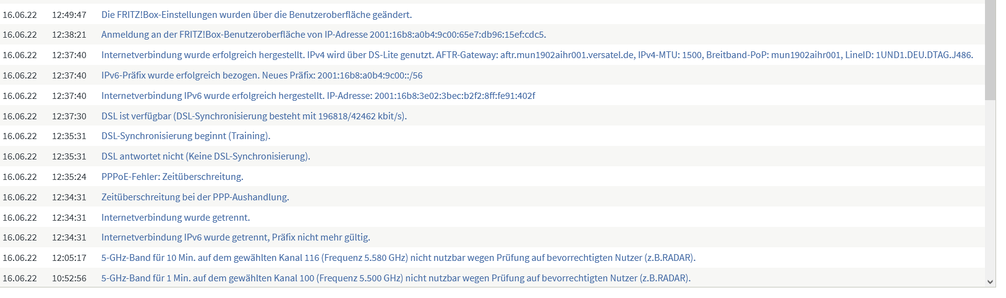1006x298 pixels.
Task: Click the 10:52:56 timestamp in last row
Action: [69, 278]
